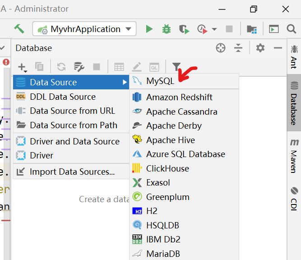Select Apache Derby data source

point(184,126)
